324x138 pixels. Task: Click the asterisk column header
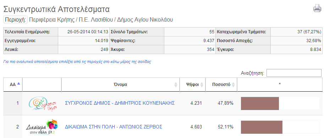(280, 85)
